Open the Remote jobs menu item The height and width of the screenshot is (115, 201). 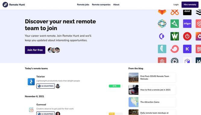(x=83, y=5)
